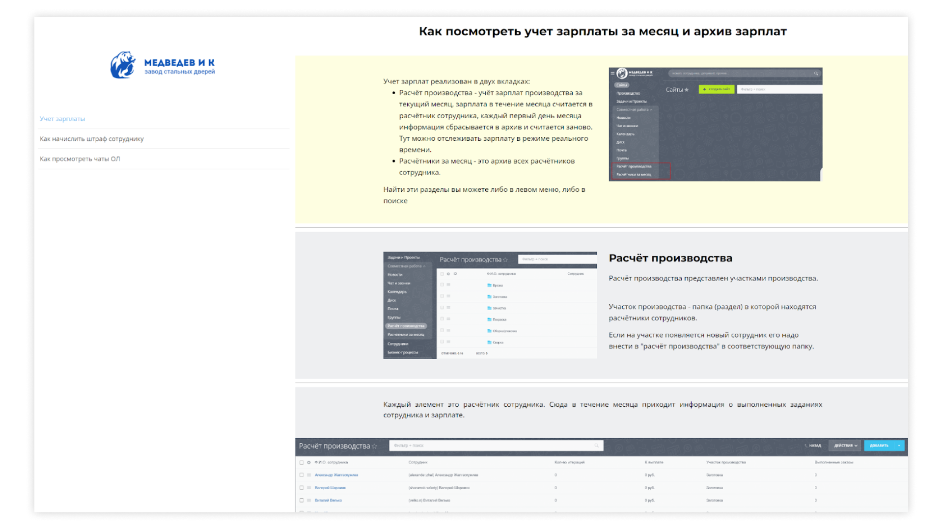Check the box for Александр Жалгаскужеев row
The height and width of the screenshot is (530, 943).
(x=302, y=475)
